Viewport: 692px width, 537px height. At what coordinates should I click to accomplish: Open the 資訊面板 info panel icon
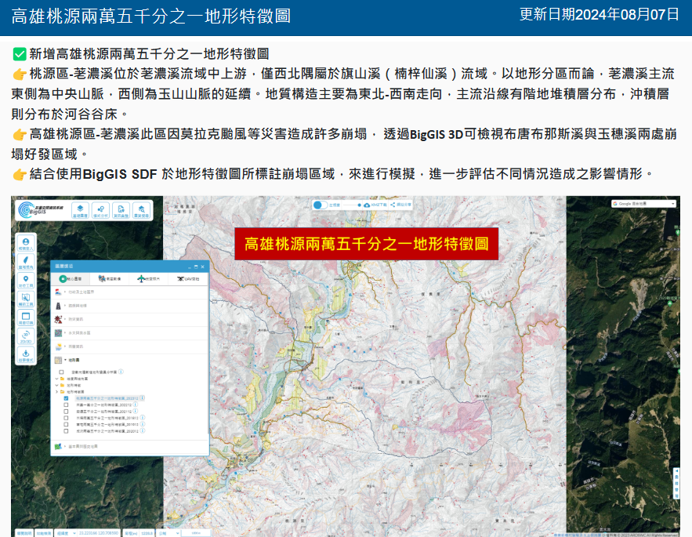click(121, 209)
